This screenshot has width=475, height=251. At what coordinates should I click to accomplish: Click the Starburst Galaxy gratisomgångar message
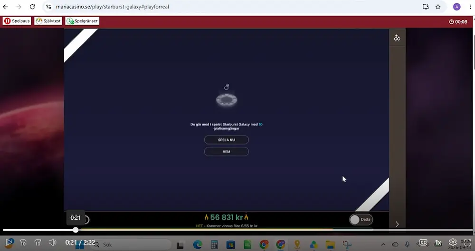[x=226, y=126]
